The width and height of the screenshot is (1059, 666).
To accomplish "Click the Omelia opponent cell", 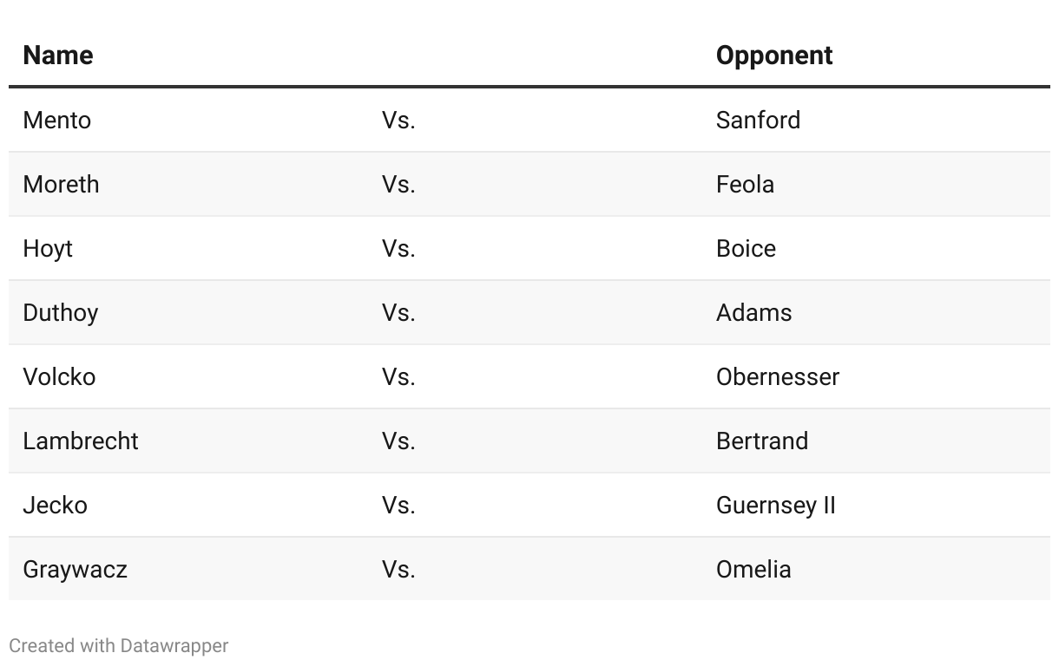I will (753, 569).
